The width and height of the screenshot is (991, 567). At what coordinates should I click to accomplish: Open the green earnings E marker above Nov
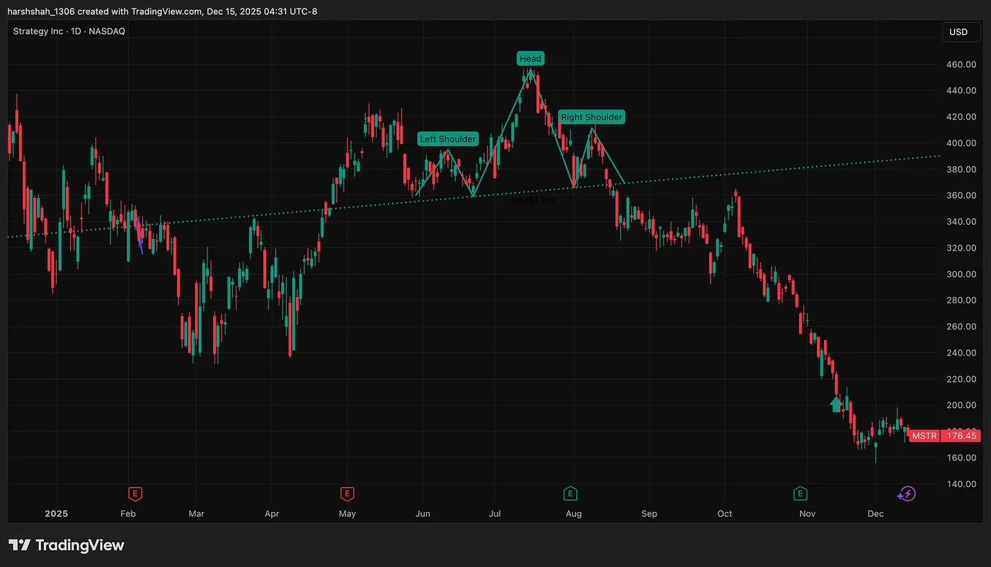click(x=801, y=493)
